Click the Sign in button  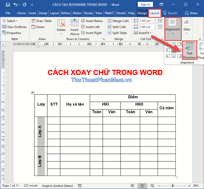145,5
